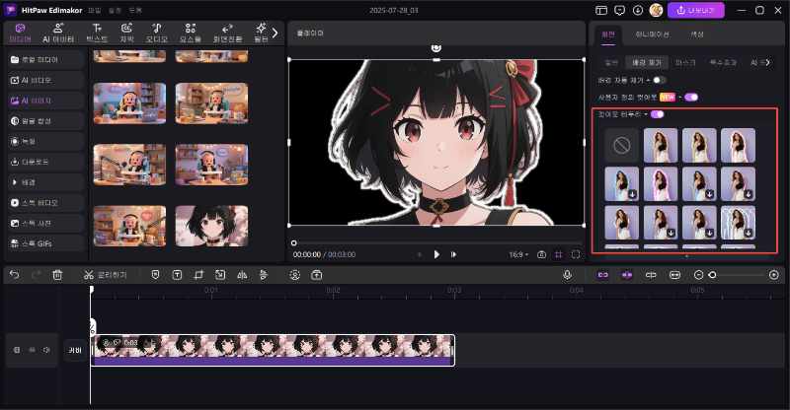Add a marker using the shield-shaped icon
The height and width of the screenshot is (410, 790).
[x=155, y=275]
